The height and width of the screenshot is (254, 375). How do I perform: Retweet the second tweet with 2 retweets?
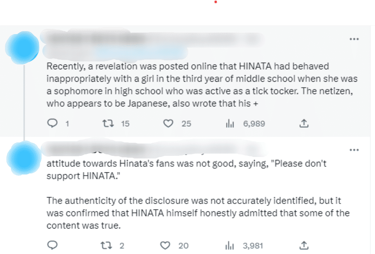pos(106,245)
